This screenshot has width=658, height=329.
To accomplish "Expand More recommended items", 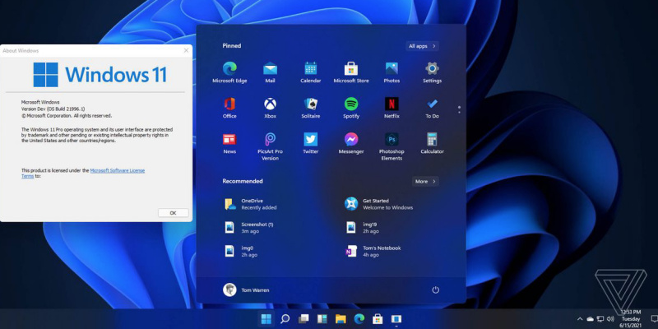I will (424, 181).
